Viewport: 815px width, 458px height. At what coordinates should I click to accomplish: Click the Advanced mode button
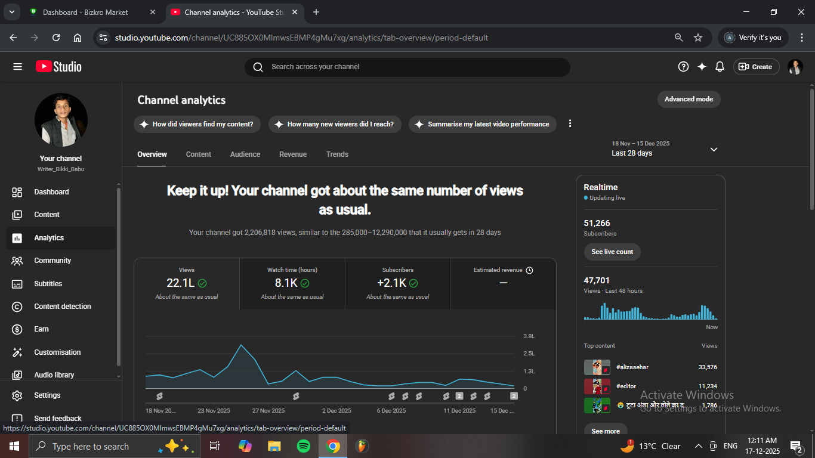tap(689, 99)
